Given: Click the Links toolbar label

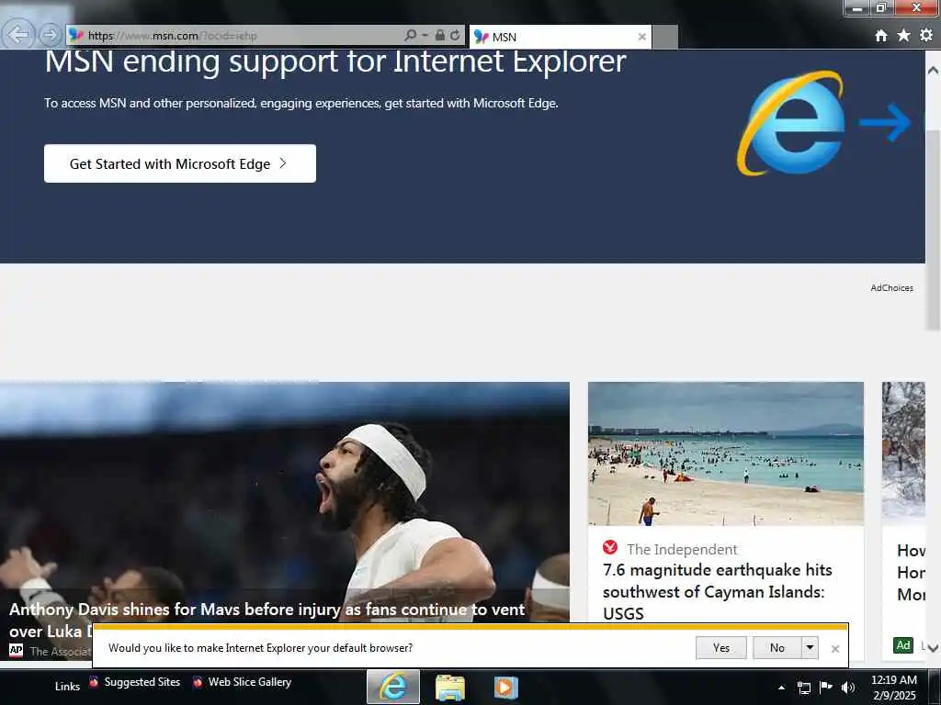Looking at the screenshot, I should pos(67,687).
